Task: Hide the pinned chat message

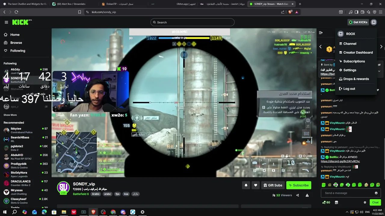Action: [379, 64]
